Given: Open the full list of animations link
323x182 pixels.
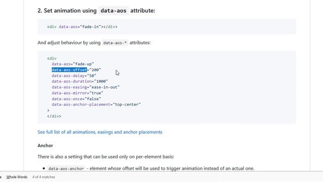Looking at the screenshot, I should pyautogui.click(x=100, y=132).
